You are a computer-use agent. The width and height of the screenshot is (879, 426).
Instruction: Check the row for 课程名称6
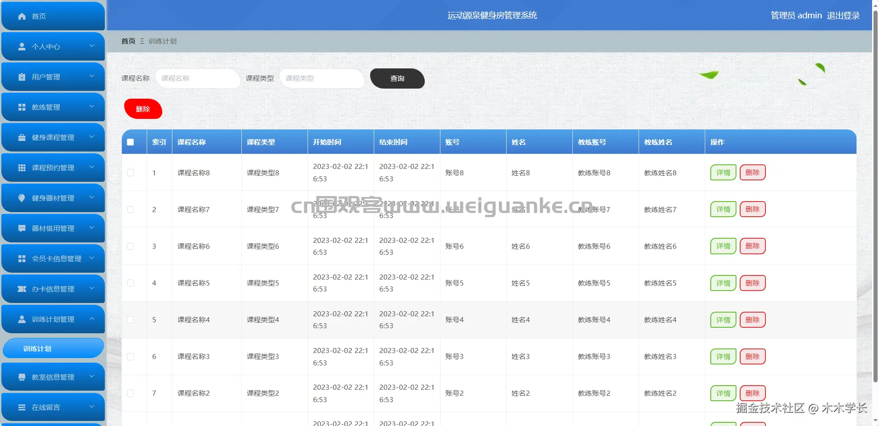tap(131, 246)
